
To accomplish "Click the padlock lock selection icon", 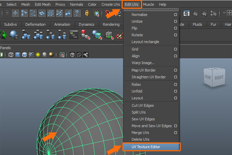I will tap(87, 13).
